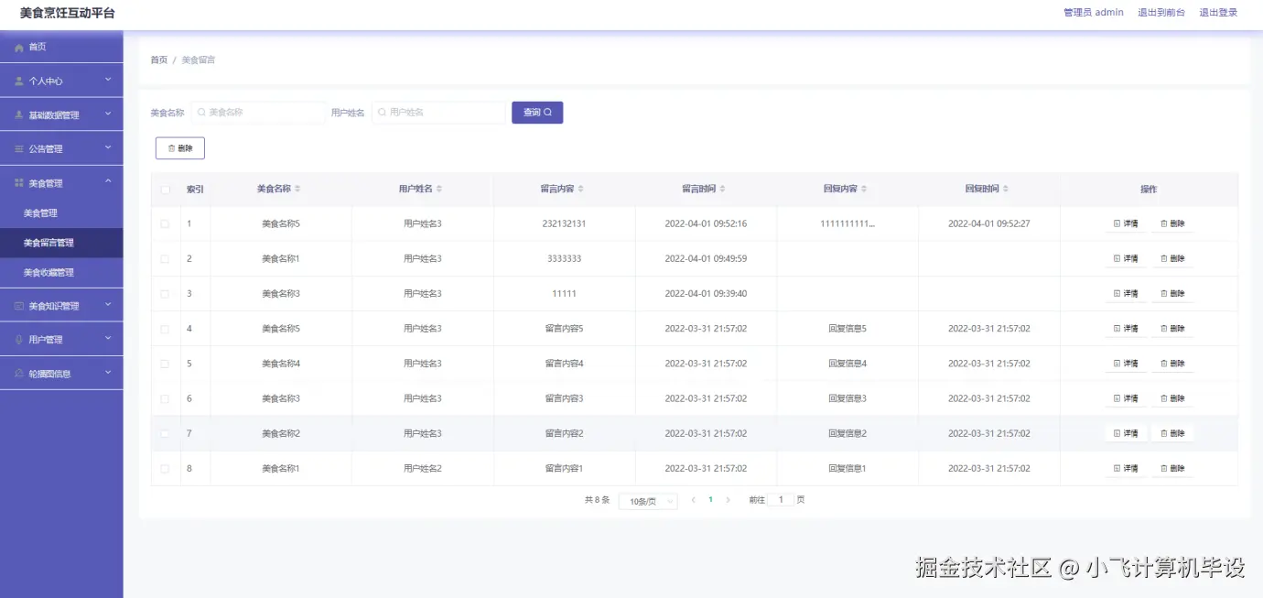The width and height of the screenshot is (1263, 598).
Task: Open 详情 for row with 3333333
Action: coord(1126,259)
